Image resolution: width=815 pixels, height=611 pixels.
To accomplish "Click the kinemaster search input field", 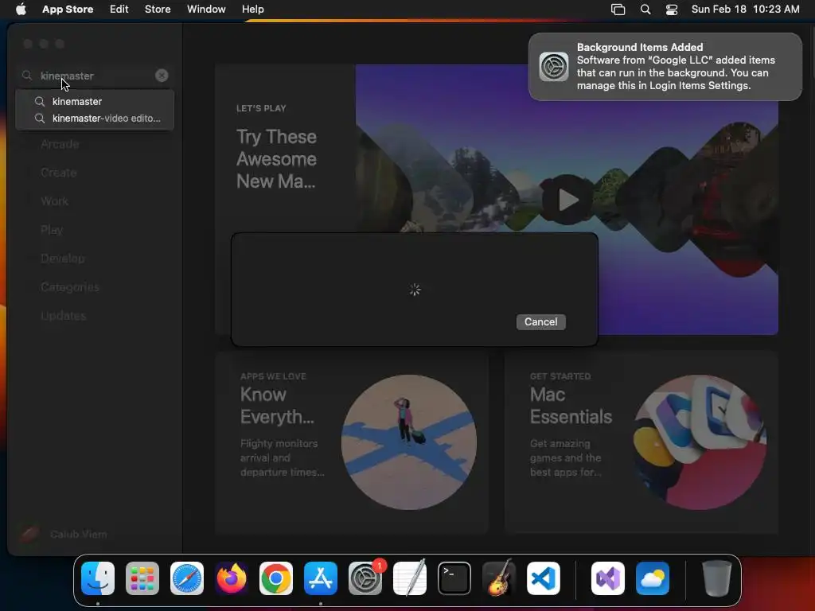I will pyautogui.click(x=96, y=76).
